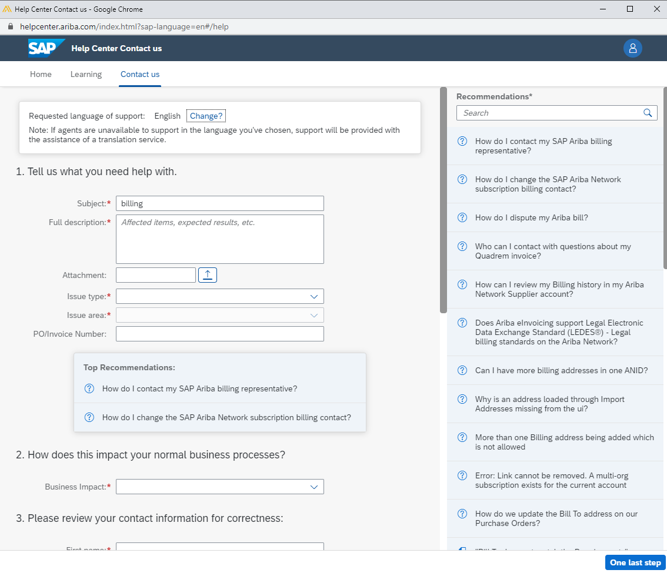Go to the Home tab

41,75
